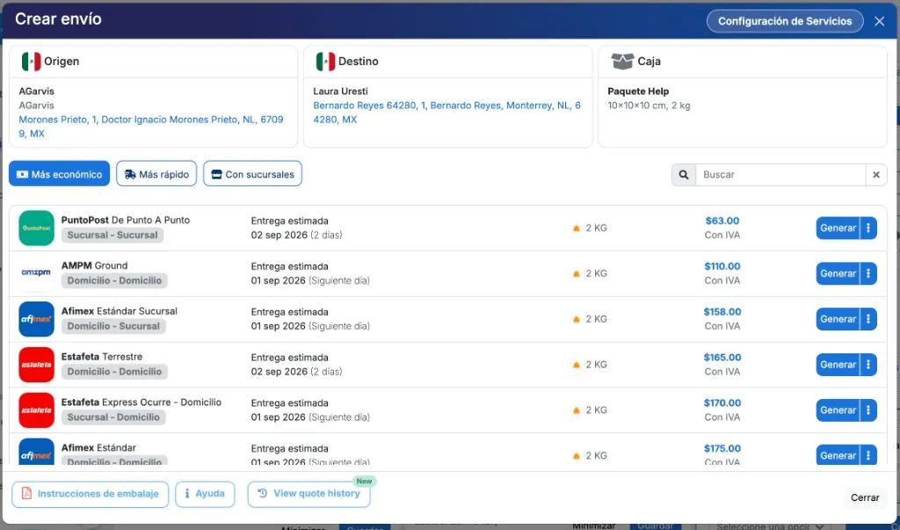Open more options for PuntoPost row
The height and width of the screenshot is (530, 900).
[x=868, y=228]
